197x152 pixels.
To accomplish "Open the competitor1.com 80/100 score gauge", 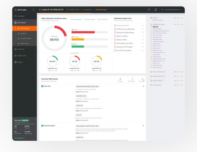I will (52, 61).
